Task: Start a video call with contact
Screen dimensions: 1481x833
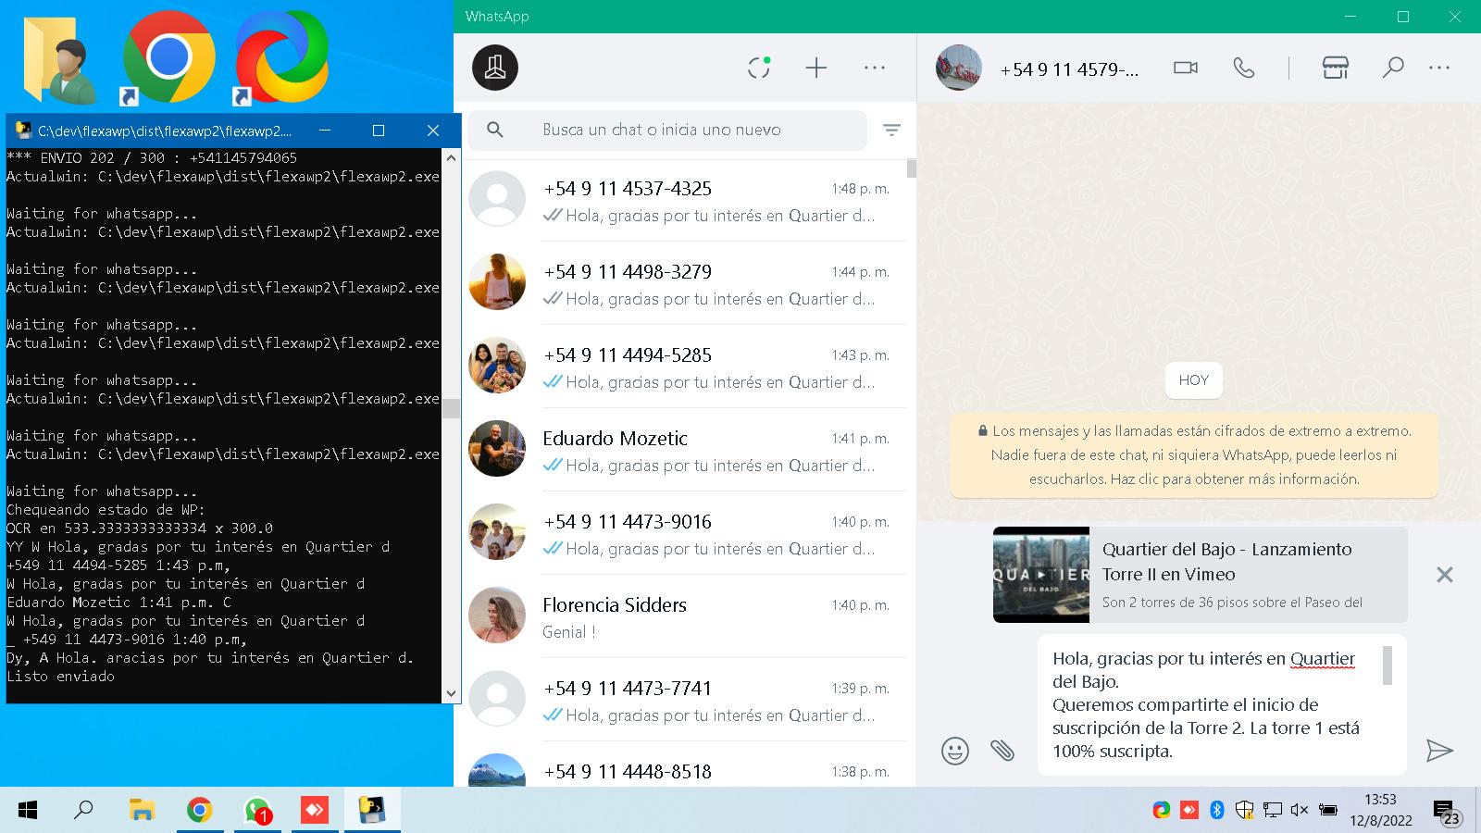Action: coord(1186,68)
